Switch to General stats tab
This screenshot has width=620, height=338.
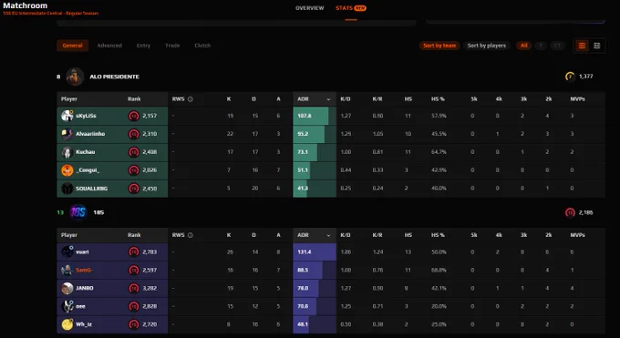point(72,46)
